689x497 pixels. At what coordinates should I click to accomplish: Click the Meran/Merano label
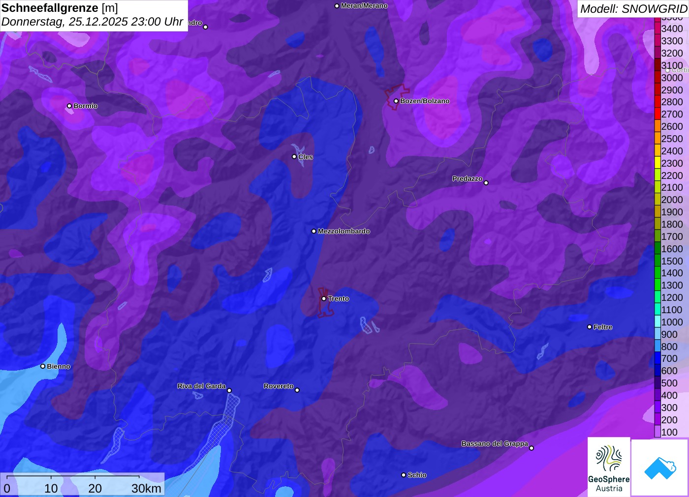point(364,6)
